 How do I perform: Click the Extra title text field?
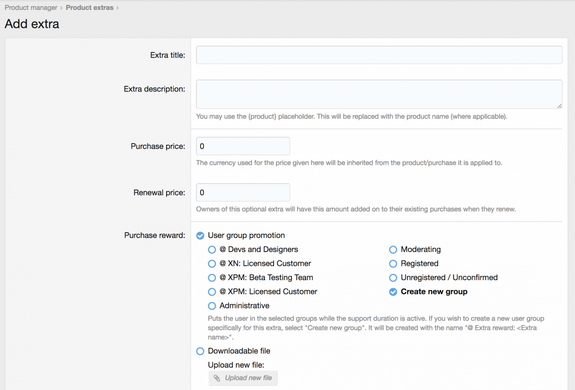point(379,55)
